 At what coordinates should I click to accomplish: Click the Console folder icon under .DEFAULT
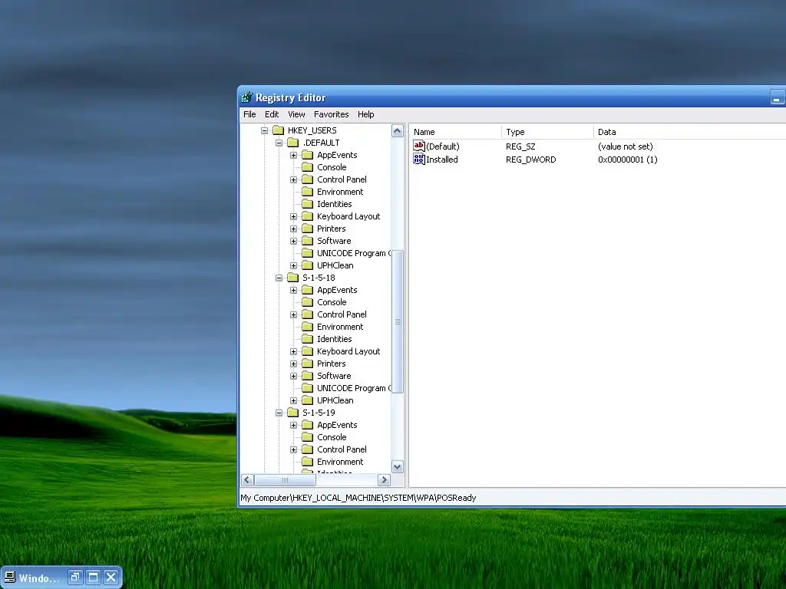(307, 167)
